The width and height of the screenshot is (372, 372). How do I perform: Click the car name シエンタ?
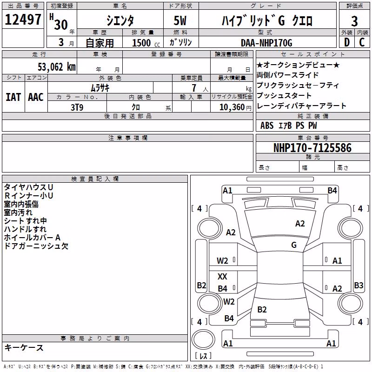click(x=120, y=21)
